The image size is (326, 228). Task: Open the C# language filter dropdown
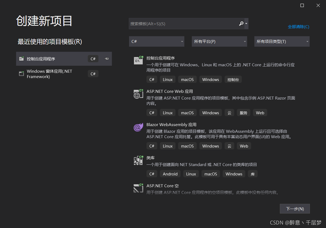[x=157, y=42]
